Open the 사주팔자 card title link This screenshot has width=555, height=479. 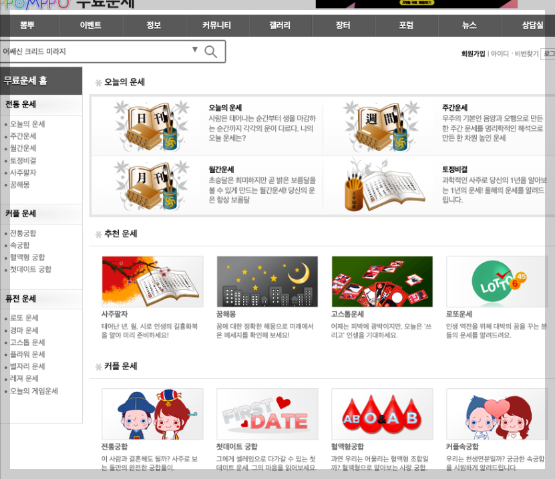coord(114,314)
